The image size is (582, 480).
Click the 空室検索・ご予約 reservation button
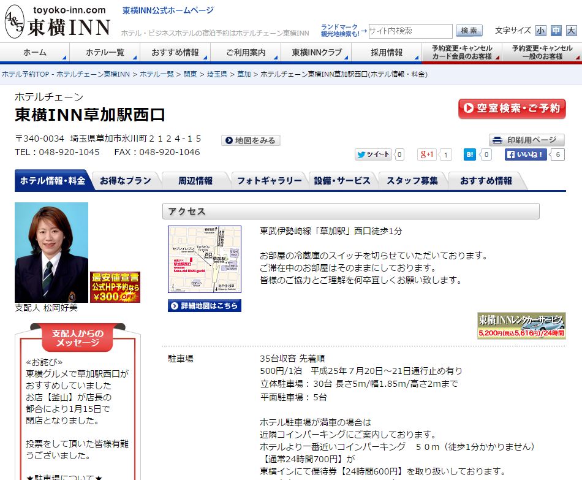[x=512, y=109]
